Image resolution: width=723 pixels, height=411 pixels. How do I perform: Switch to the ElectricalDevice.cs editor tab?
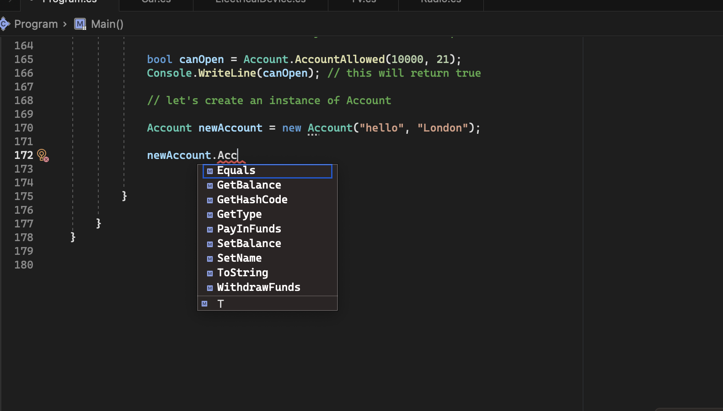point(261,3)
